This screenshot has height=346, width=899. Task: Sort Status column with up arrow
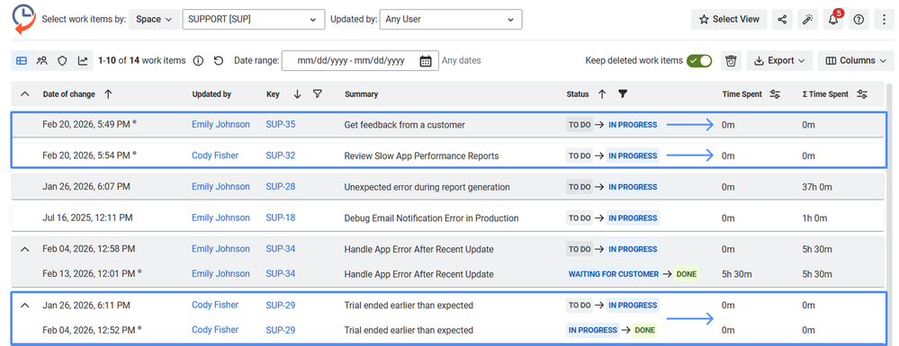[601, 94]
